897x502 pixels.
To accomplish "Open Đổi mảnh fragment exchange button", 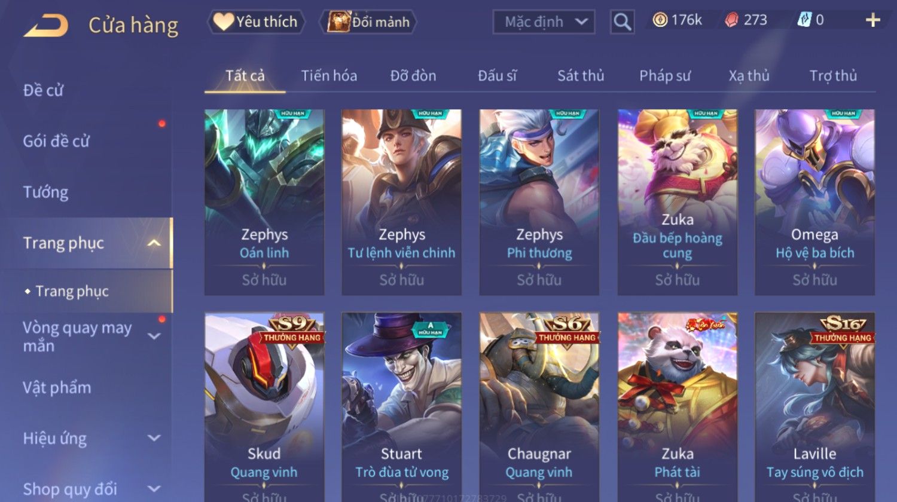I will click(368, 22).
